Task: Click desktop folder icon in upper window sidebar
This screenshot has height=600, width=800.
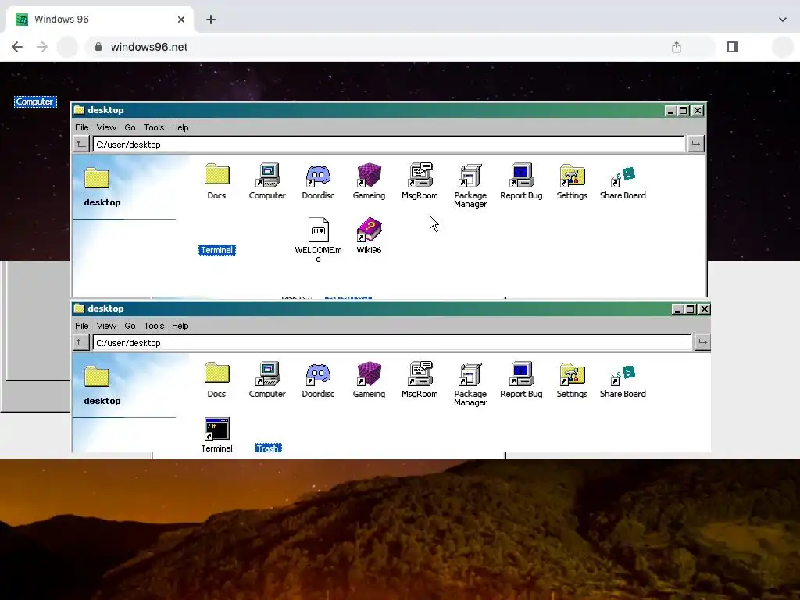Action: click(97, 178)
